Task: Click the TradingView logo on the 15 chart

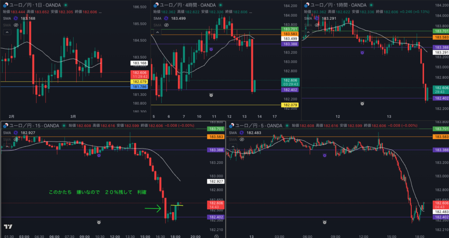Action: [x=8, y=227]
